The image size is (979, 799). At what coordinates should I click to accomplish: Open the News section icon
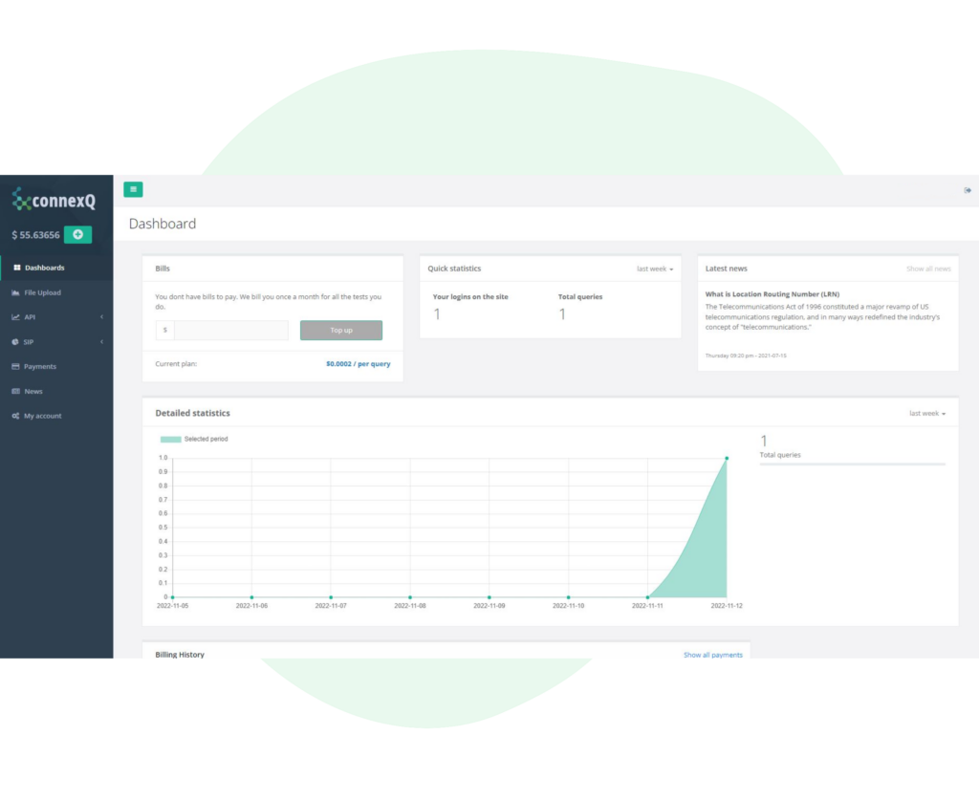click(17, 391)
